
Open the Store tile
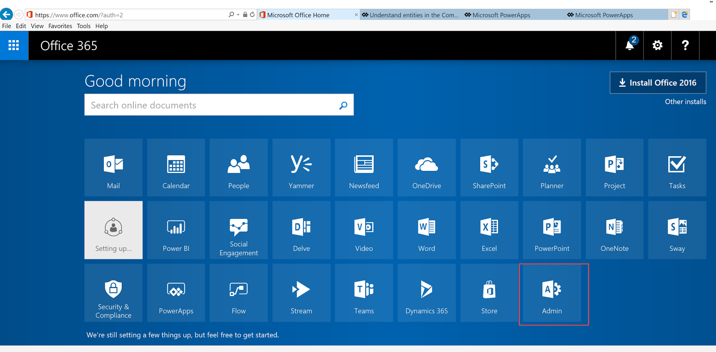[489, 293]
